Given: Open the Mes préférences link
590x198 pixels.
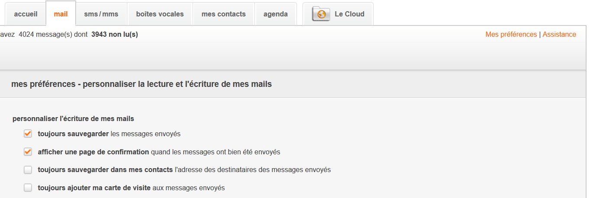Looking at the screenshot, I should tap(511, 35).
